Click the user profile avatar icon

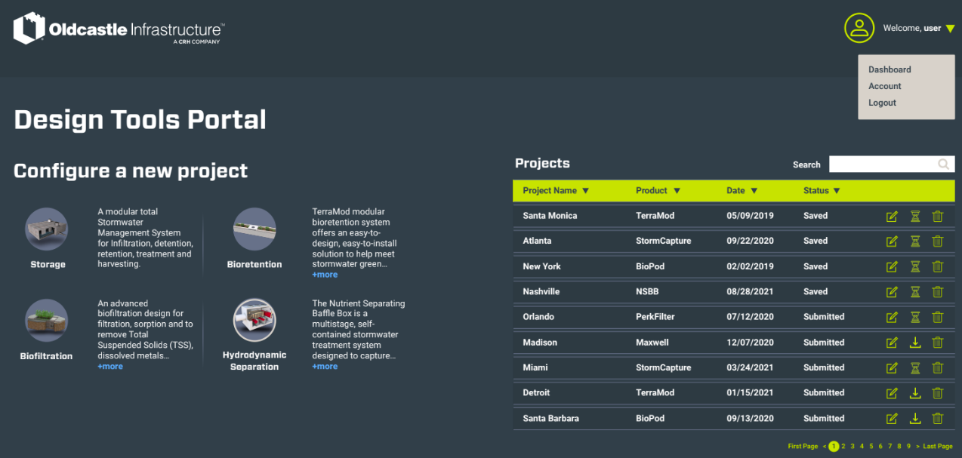click(x=859, y=28)
